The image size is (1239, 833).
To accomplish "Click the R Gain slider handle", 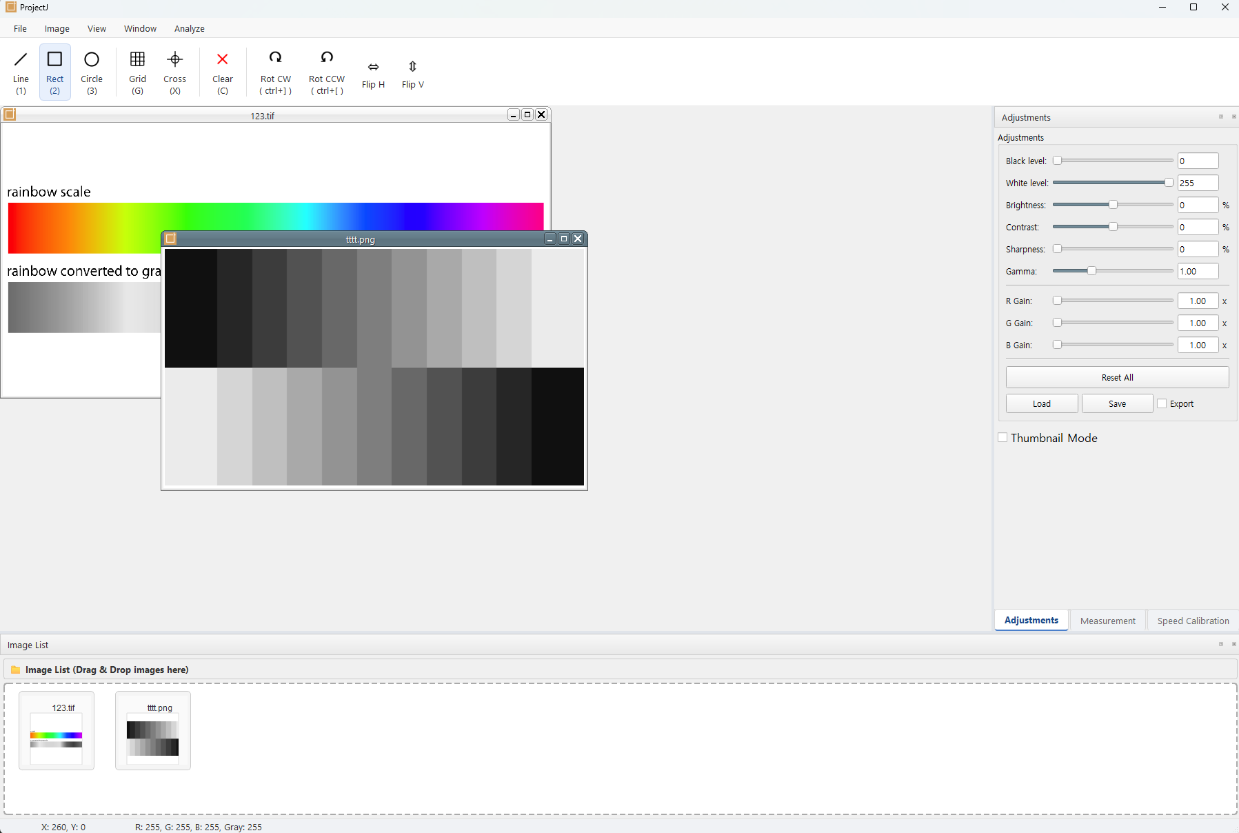I will point(1057,301).
